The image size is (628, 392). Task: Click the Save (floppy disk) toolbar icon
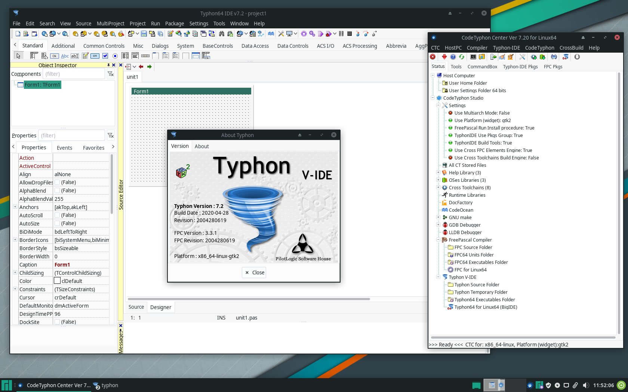[144, 34]
